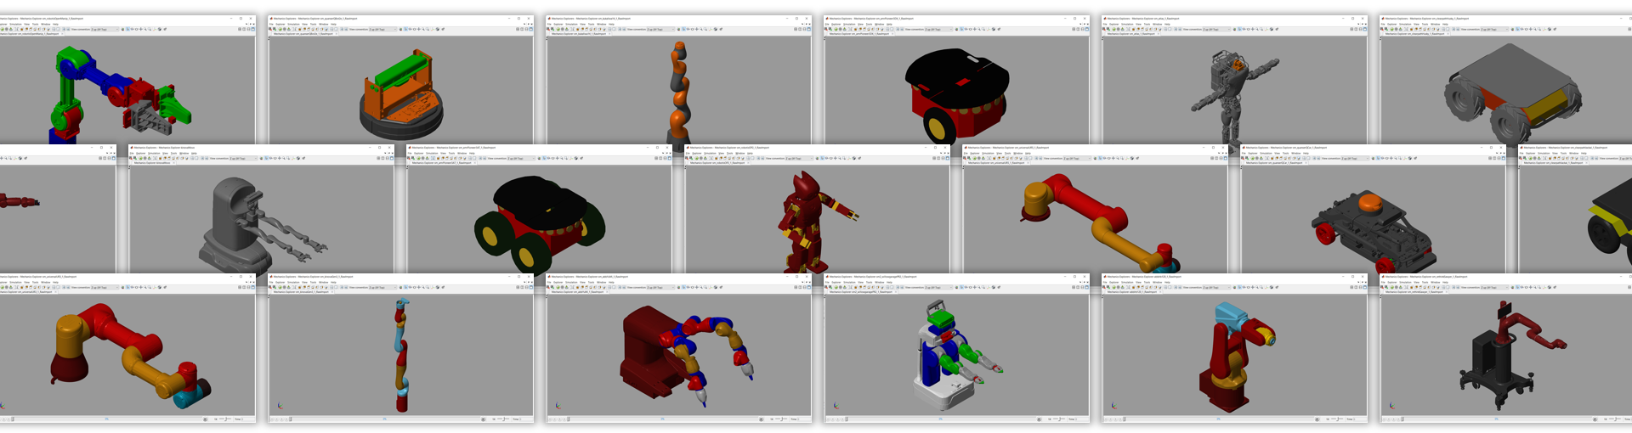Toggle loop playback in thin vertical arm window
The image size is (1632, 433).
point(483,419)
